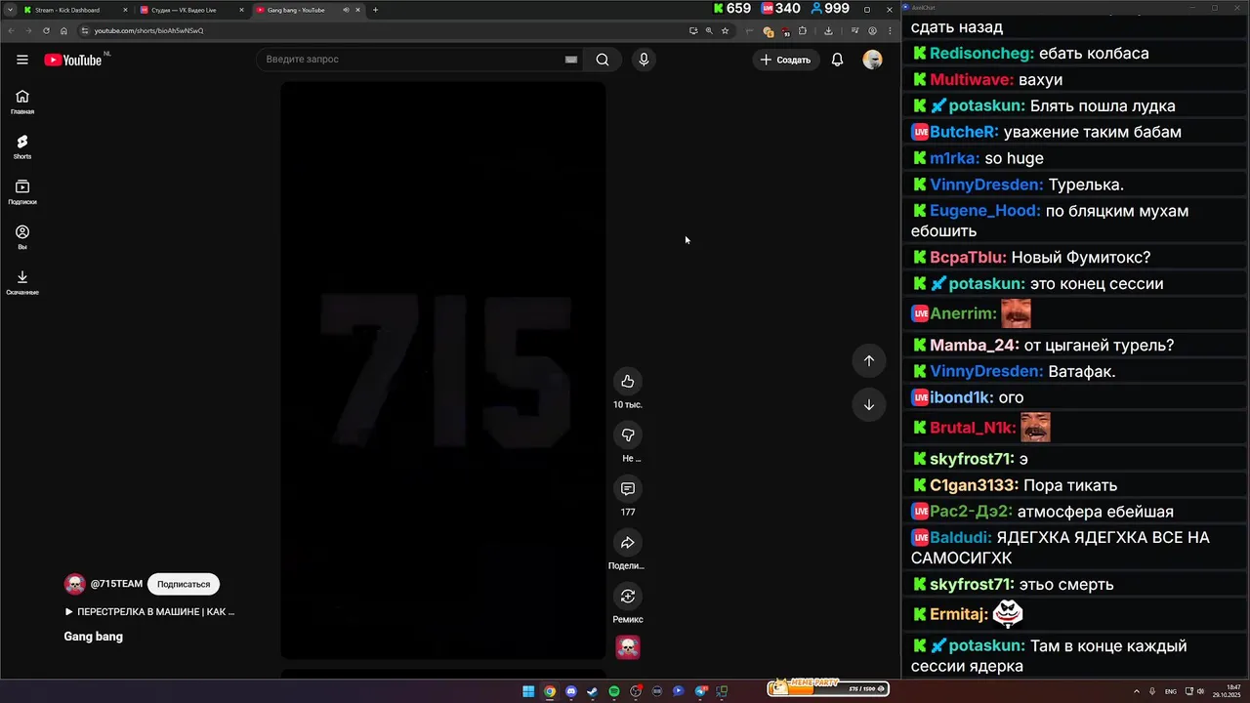
Task: Open the account avatar menu
Action: coord(872,60)
